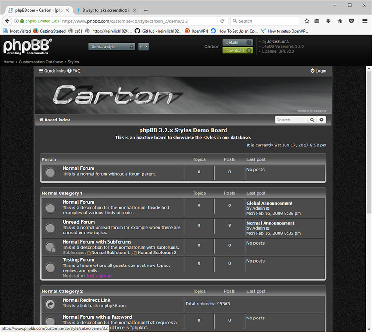The height and width of the screenshot is (332, 372).
Task: Open How To Set Up an Op... bookmark
Action: tap(234, 31)
